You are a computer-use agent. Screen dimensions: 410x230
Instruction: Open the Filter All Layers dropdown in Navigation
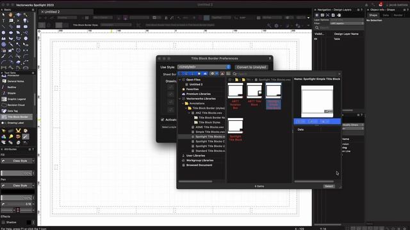click(x=347, y=24)
